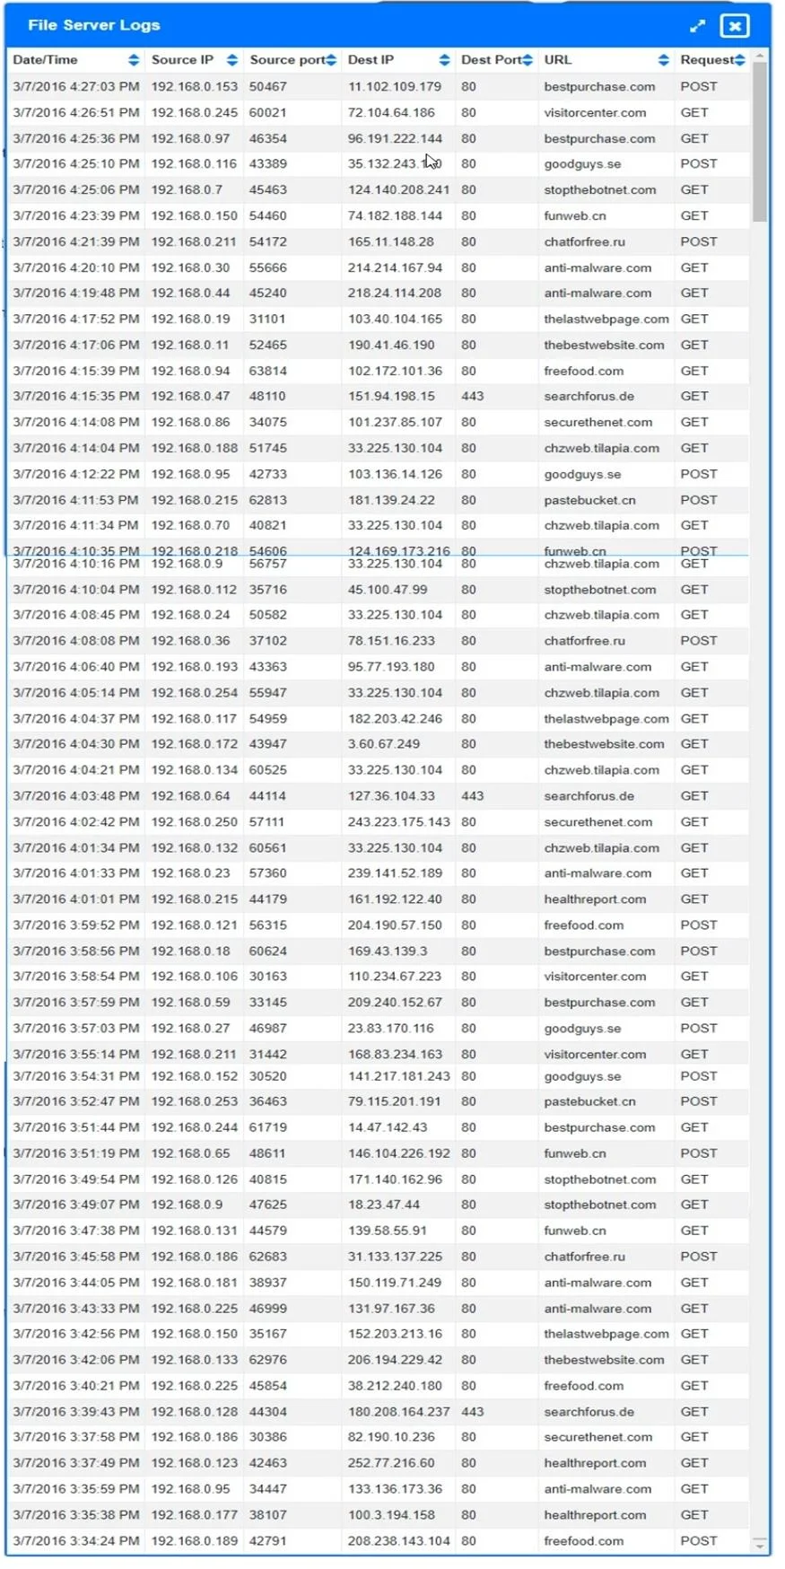Sort by Dest IP column arrows
Image resolution: width=785 pixels, height=1569 pixels.
444,60
